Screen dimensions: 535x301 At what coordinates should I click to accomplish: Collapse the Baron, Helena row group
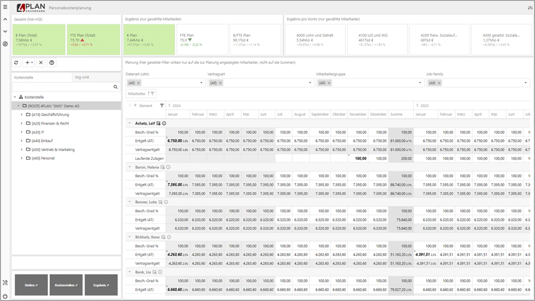tap(130, 167)
